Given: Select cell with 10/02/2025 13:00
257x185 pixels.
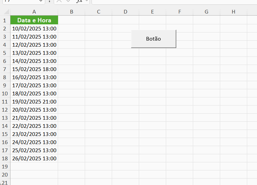Looking at the screenshot, I should tap(34, 28).
